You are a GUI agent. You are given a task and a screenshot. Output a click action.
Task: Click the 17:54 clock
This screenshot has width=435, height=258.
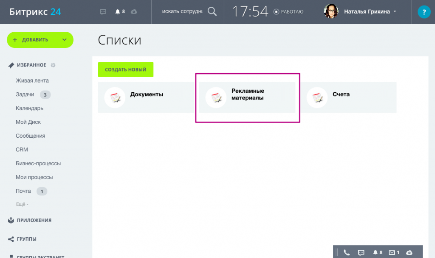click(x=250, y=11)
